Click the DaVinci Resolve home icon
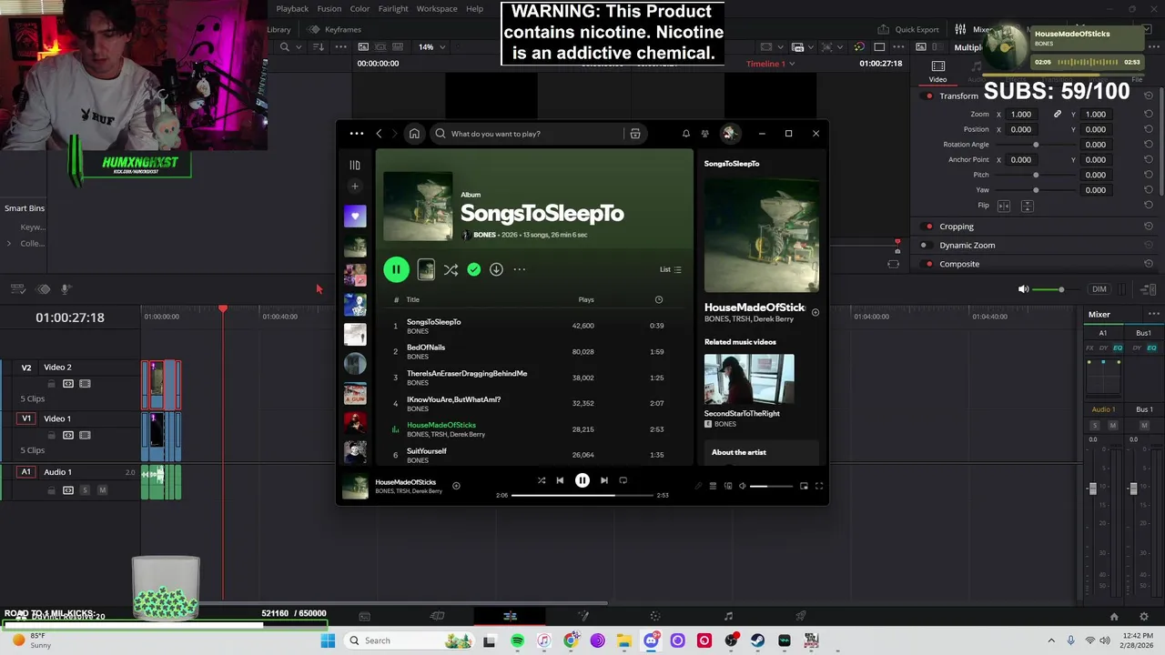This screenshot has width=1165, height=655. tap(1114, 616)
